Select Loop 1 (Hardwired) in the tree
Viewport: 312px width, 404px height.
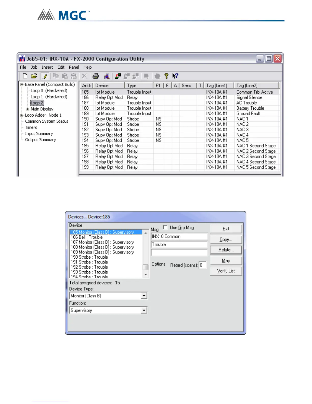pyautogui.click(x=49, y=97)
